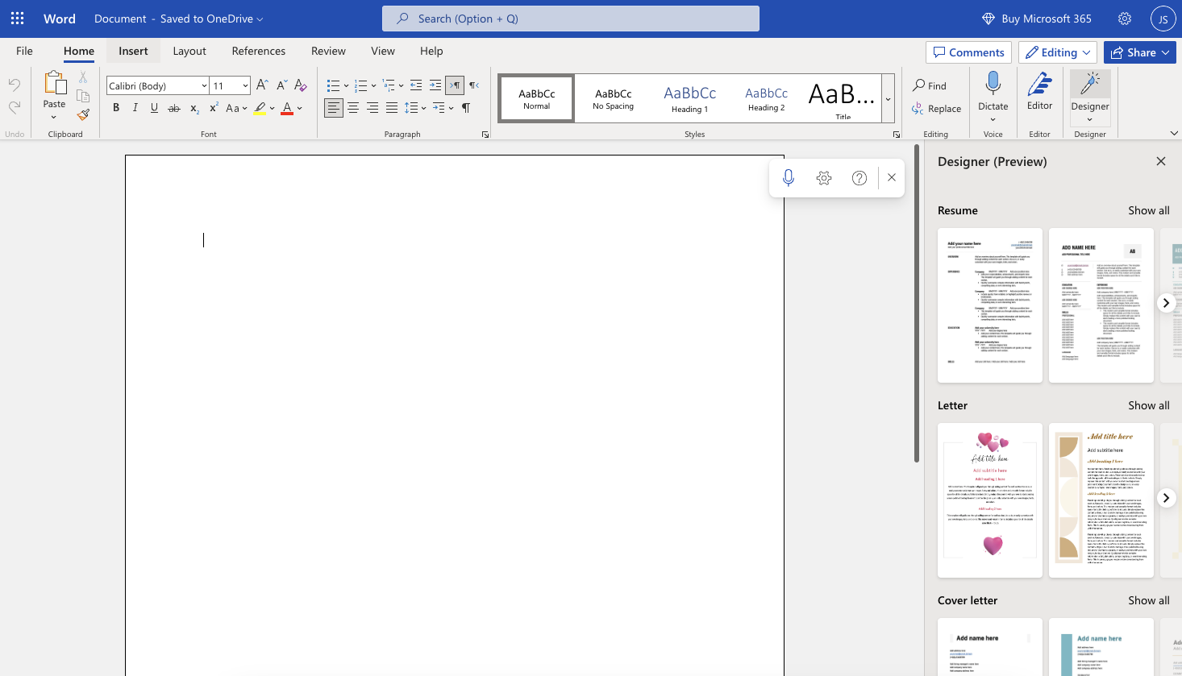The image size is (1182, 676).
Task: Open the File menu
Action: click(25, 51)
